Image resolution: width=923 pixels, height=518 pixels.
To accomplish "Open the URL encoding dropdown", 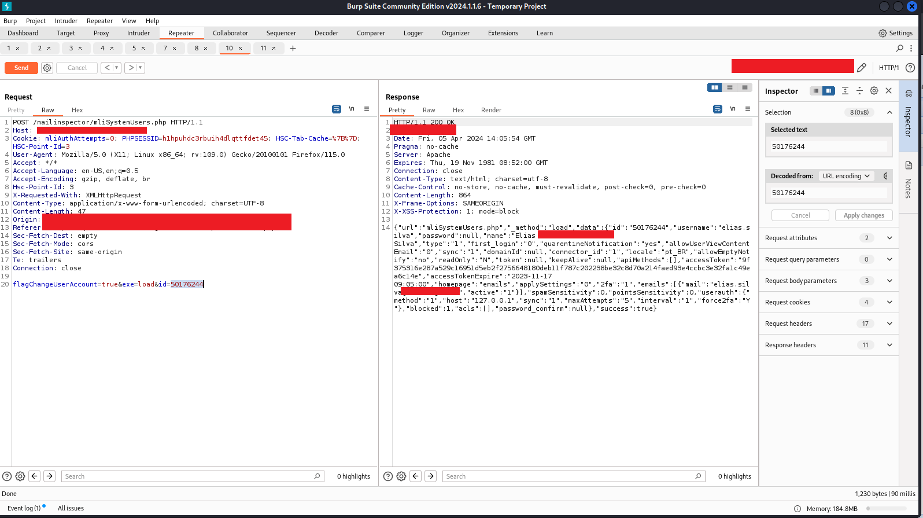I will (846, 176).
